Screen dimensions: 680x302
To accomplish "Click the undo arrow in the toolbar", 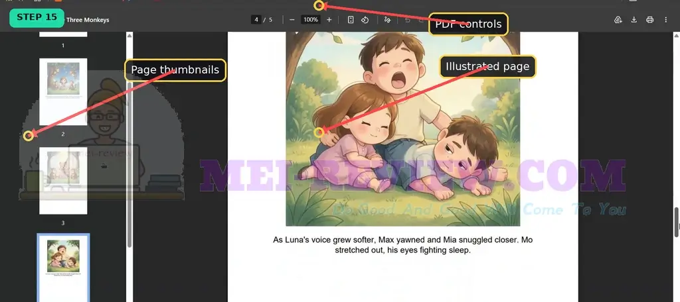I will (x=407, y=20).
